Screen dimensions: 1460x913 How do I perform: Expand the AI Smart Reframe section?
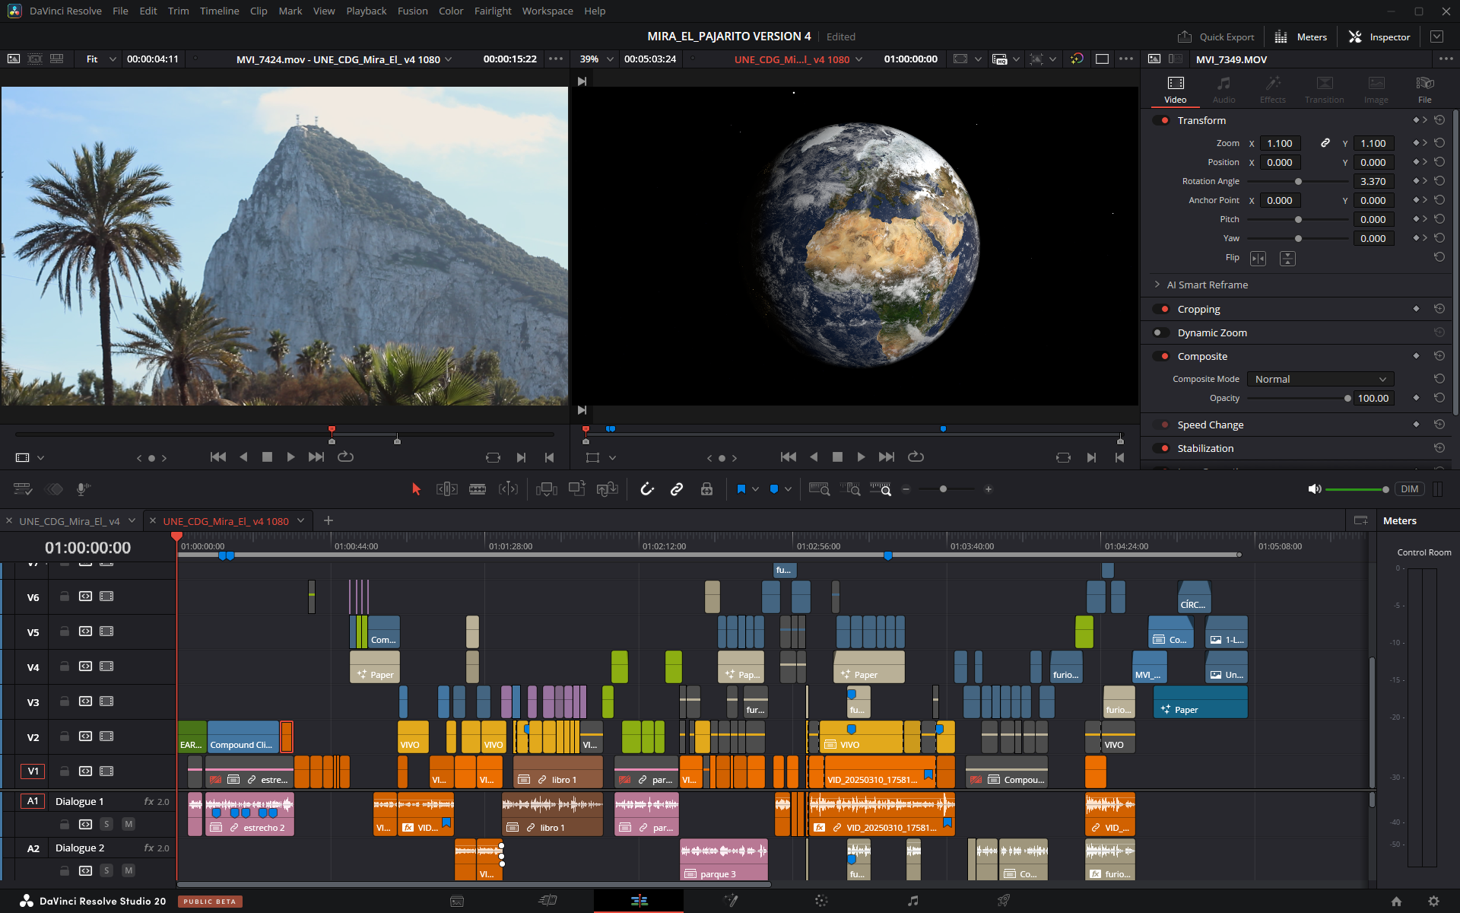point(1157,285)
